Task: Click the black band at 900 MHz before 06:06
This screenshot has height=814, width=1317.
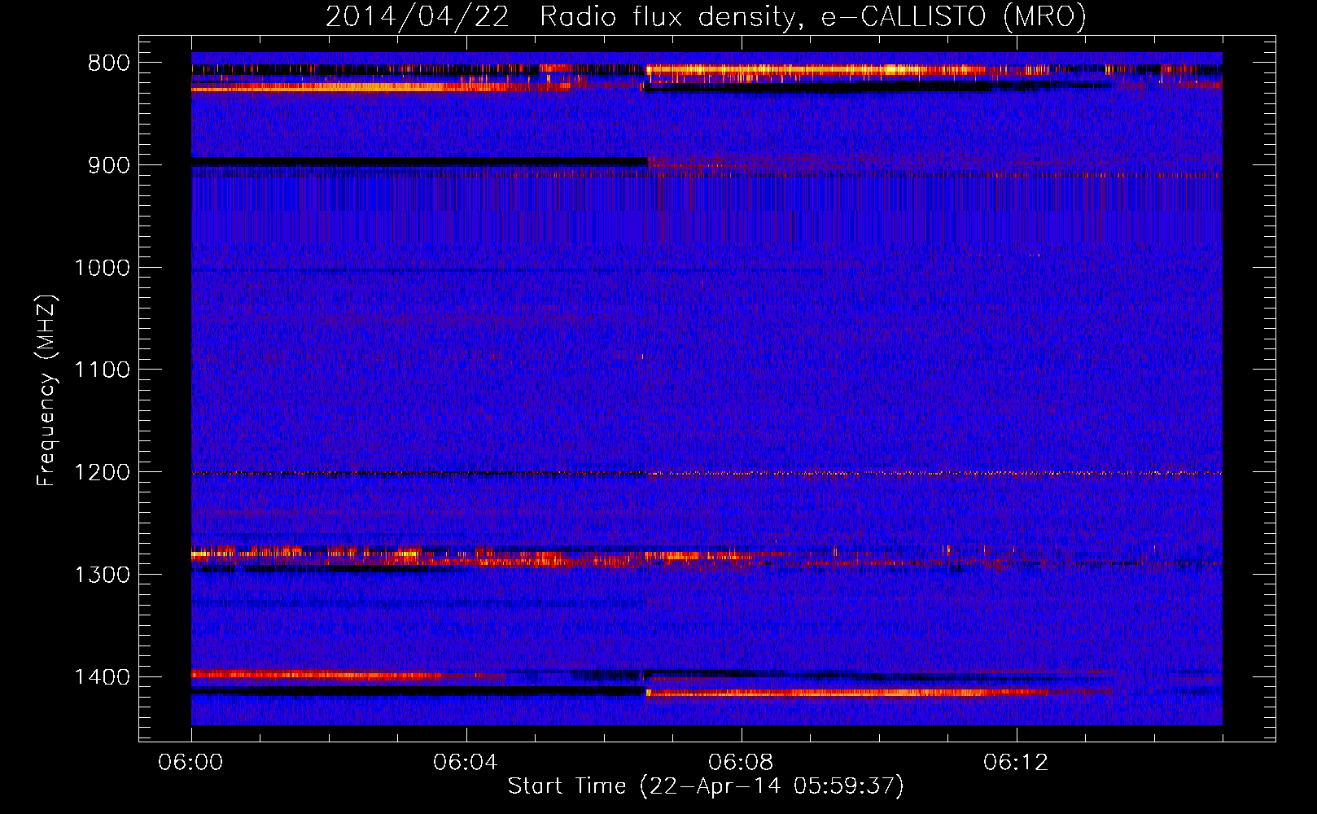Action: (x=419, y=163)
